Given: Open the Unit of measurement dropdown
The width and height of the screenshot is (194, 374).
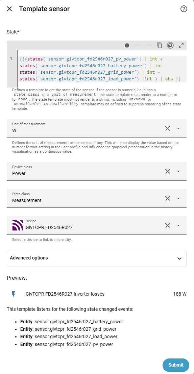Looking at the screenshot, I should tap(178, 128).
